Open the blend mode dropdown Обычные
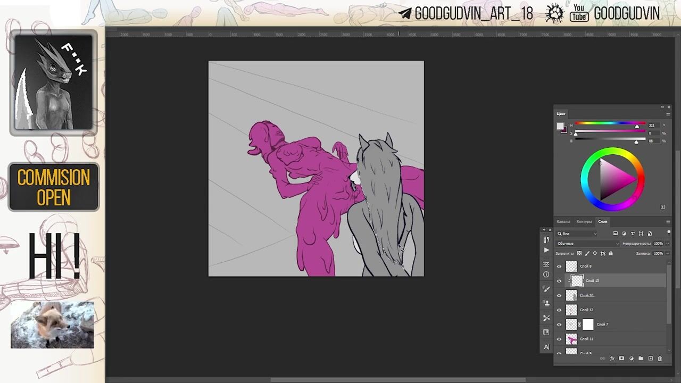681x383 pixels. [x=587, y=244]
